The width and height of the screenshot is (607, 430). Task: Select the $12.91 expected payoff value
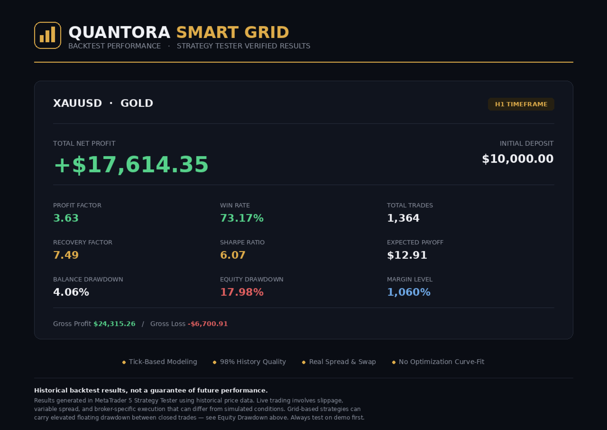point(407,255)
